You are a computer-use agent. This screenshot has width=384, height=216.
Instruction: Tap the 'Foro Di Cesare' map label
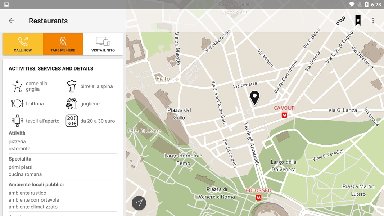(144, 131)
